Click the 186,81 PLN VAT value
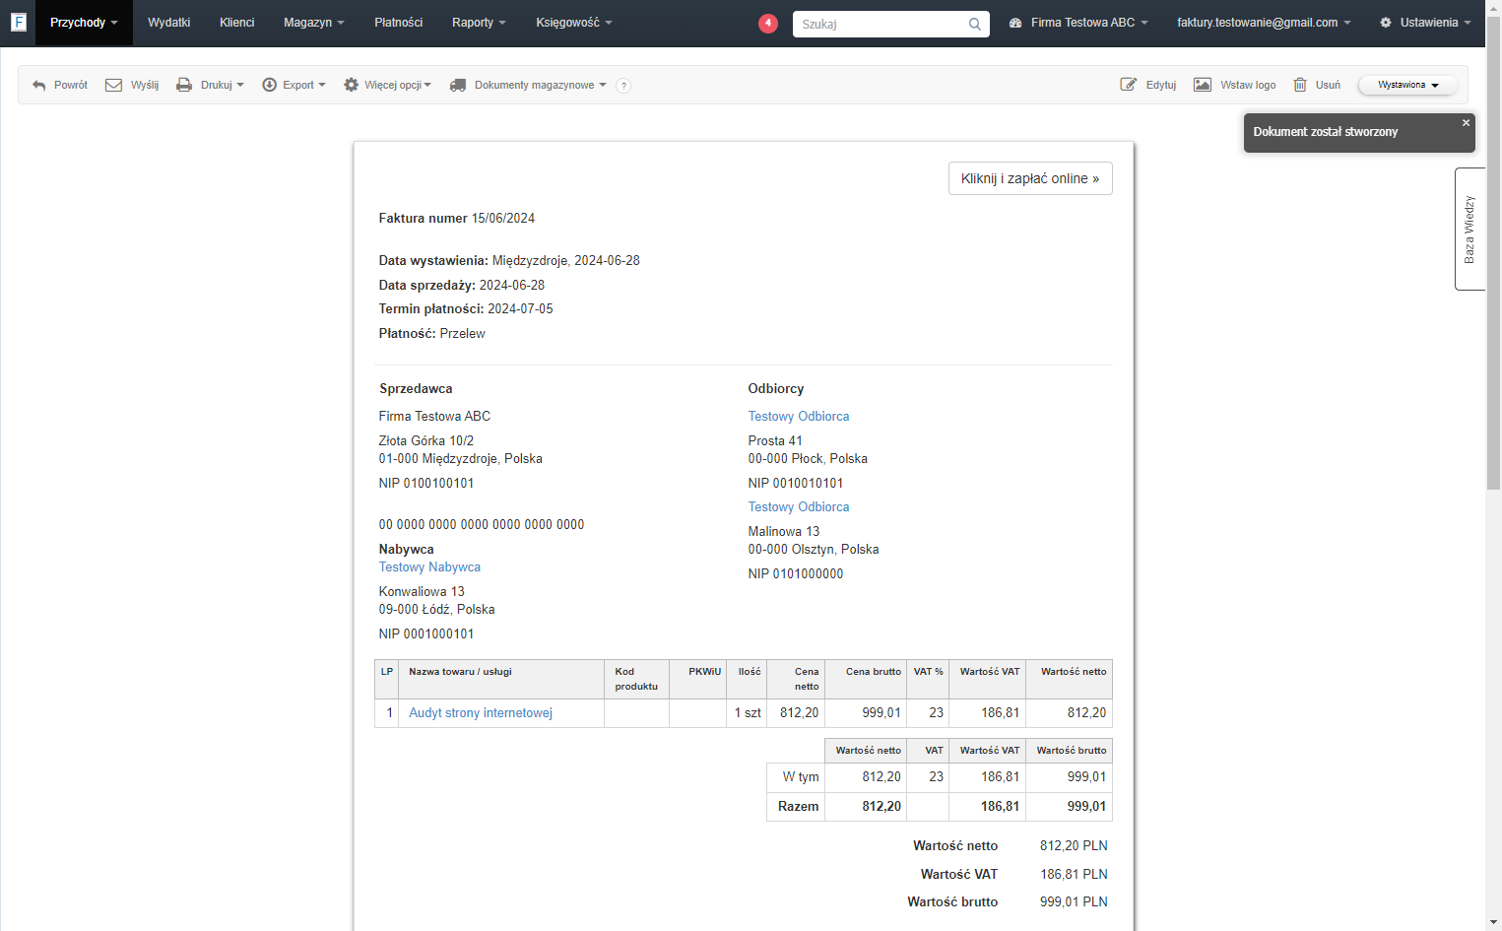Screen dimensions: 1502x931 [x=1074, y=875]
